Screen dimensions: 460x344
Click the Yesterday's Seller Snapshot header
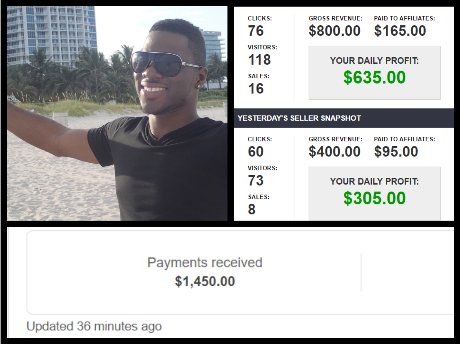tap(299, 118)
